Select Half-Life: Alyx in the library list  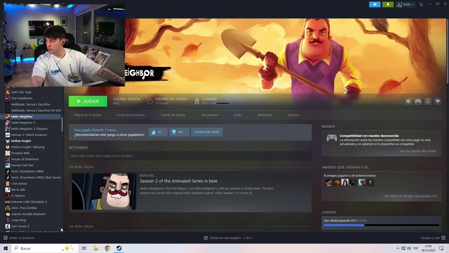21,92
